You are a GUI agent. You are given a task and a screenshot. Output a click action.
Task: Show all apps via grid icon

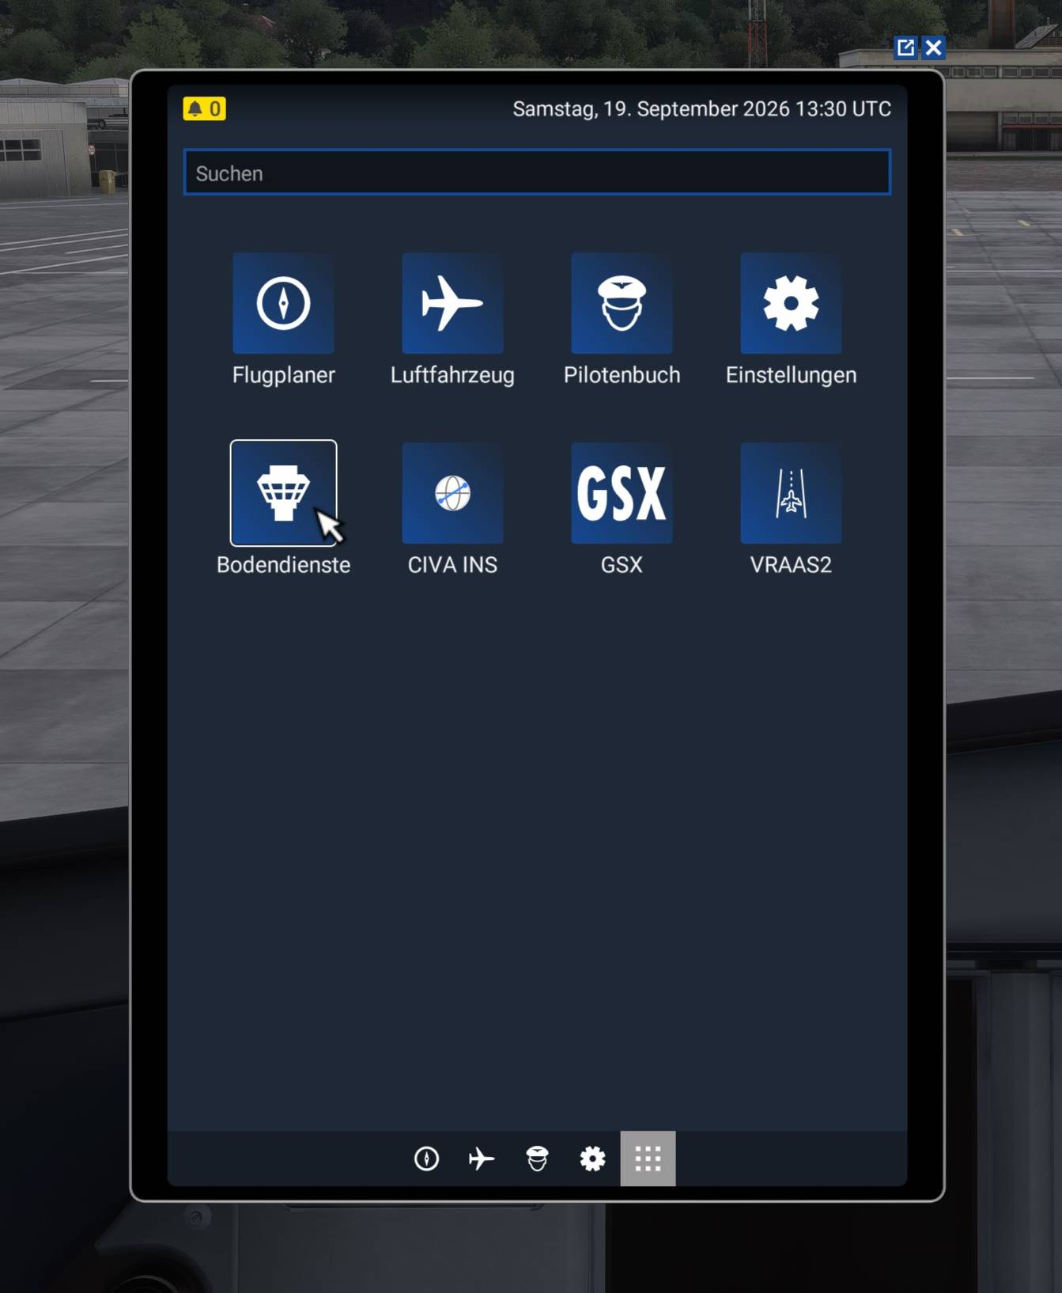pos(648,1158)
